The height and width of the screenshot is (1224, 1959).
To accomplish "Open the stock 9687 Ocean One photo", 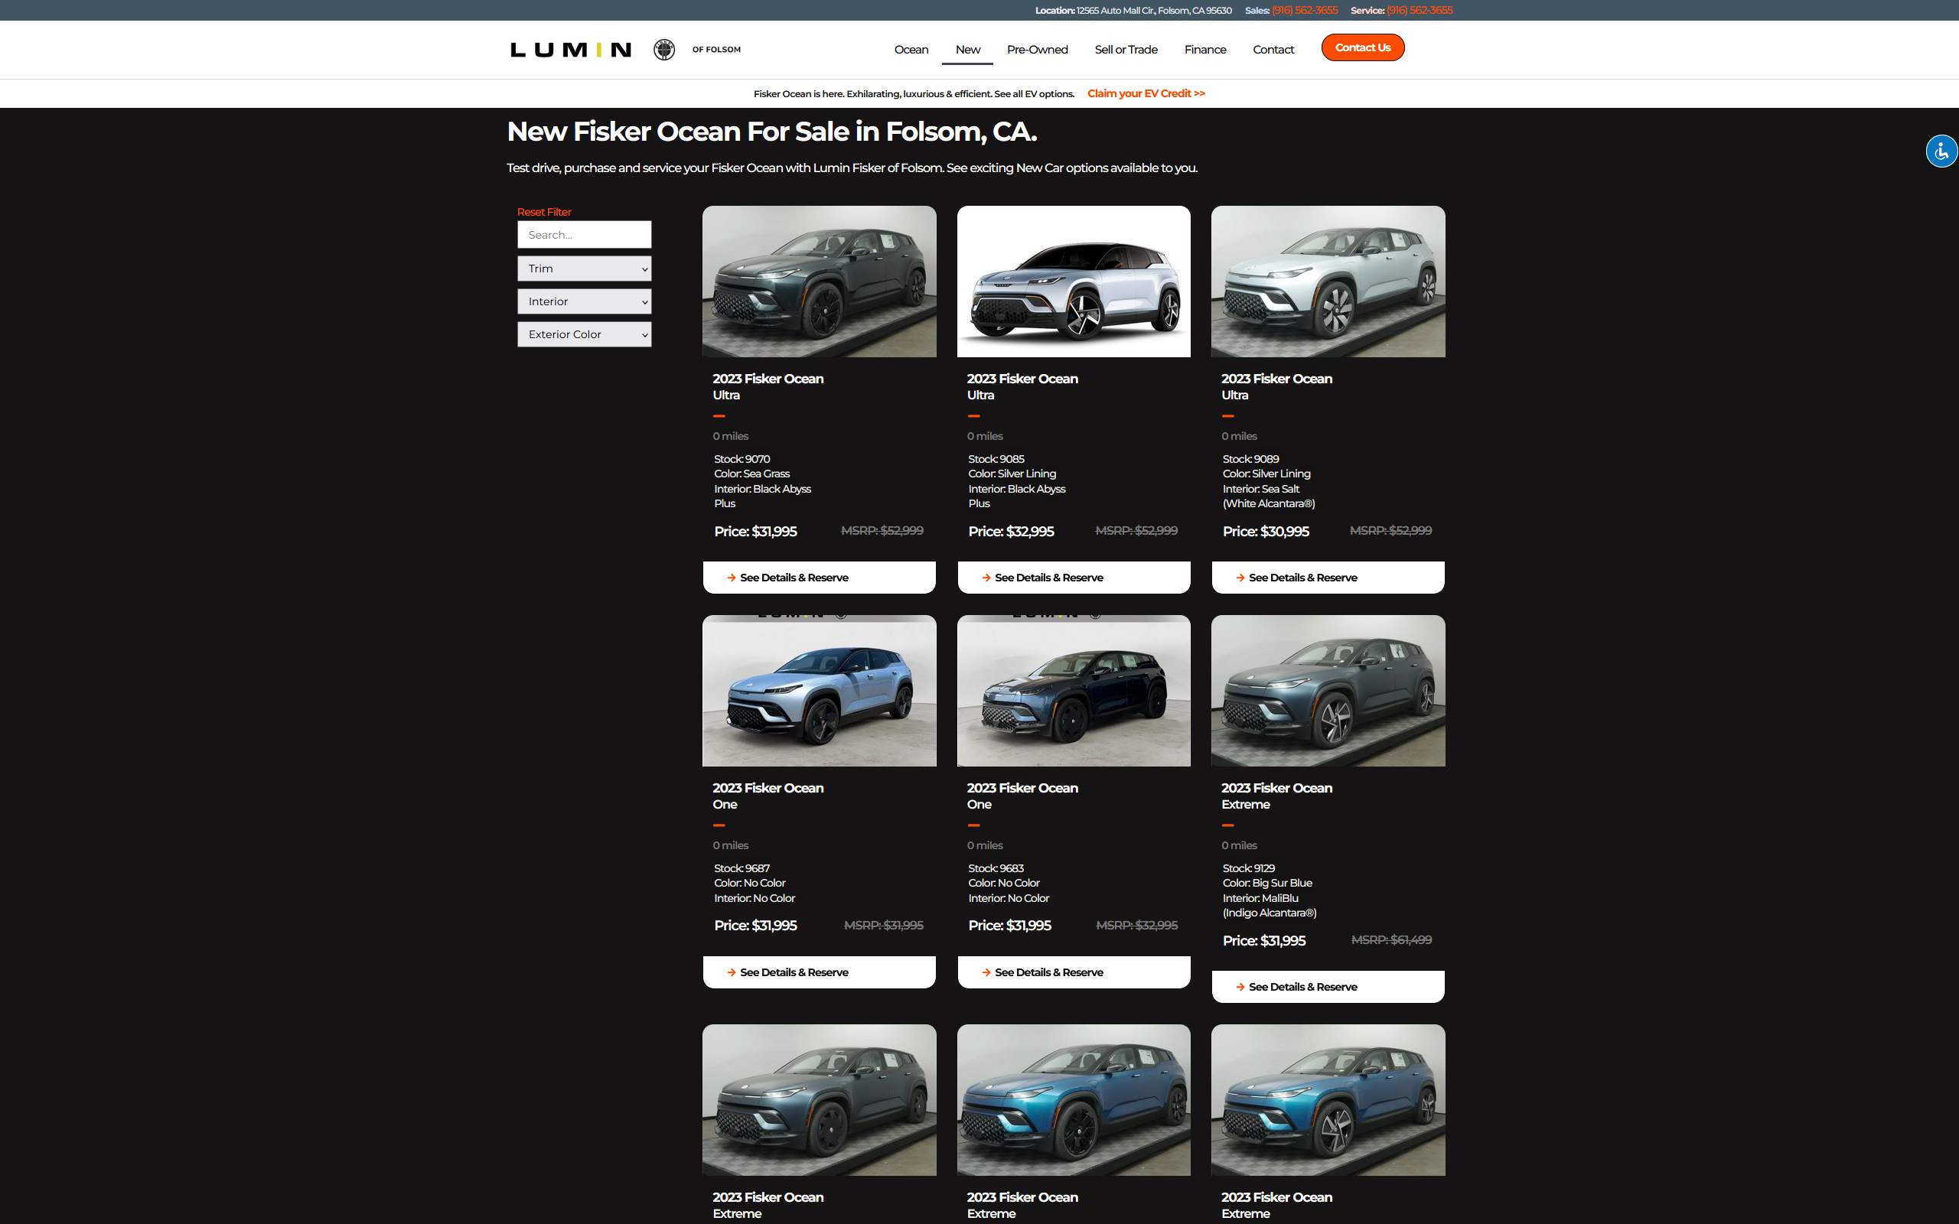I will [x=820, y=691].
